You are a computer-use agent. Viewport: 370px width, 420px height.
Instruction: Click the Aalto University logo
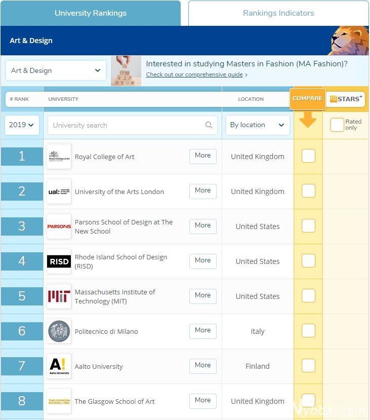(x=59, y=366)
